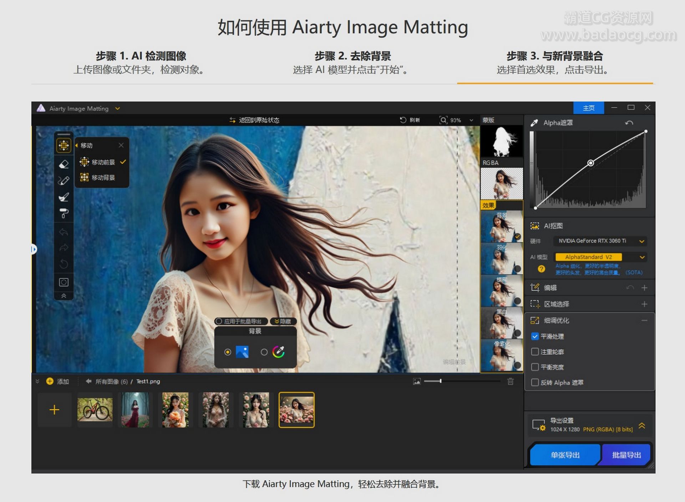Click the square mask view icon
This screenshot has width=685, height=502.
pyautogui.click(x=64, y=283)
